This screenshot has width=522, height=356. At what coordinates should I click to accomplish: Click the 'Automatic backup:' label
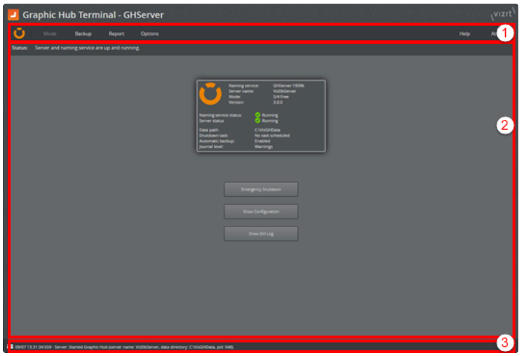217,141
